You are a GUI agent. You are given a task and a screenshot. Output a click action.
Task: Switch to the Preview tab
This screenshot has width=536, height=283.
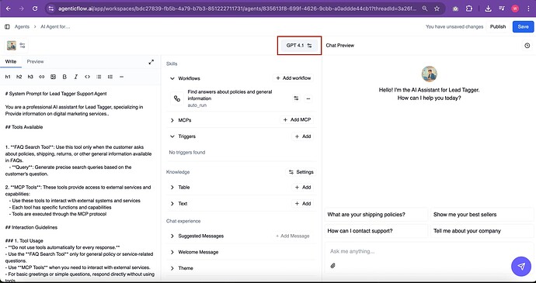35,61
